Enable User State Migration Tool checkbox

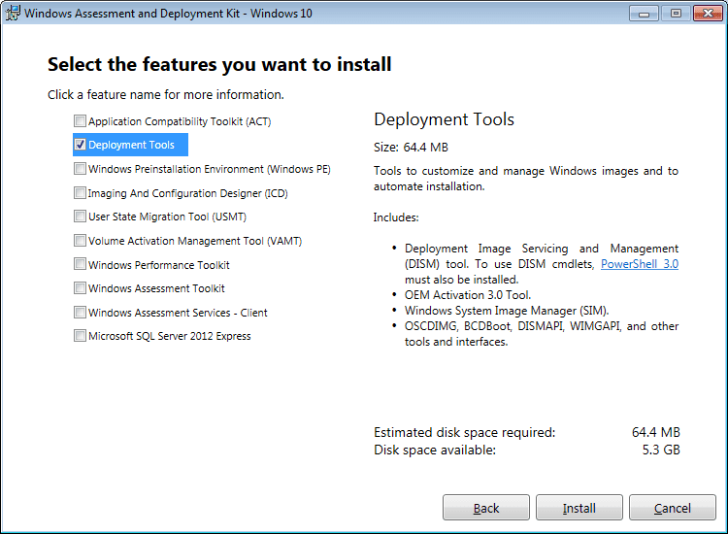tap(80, 217)
